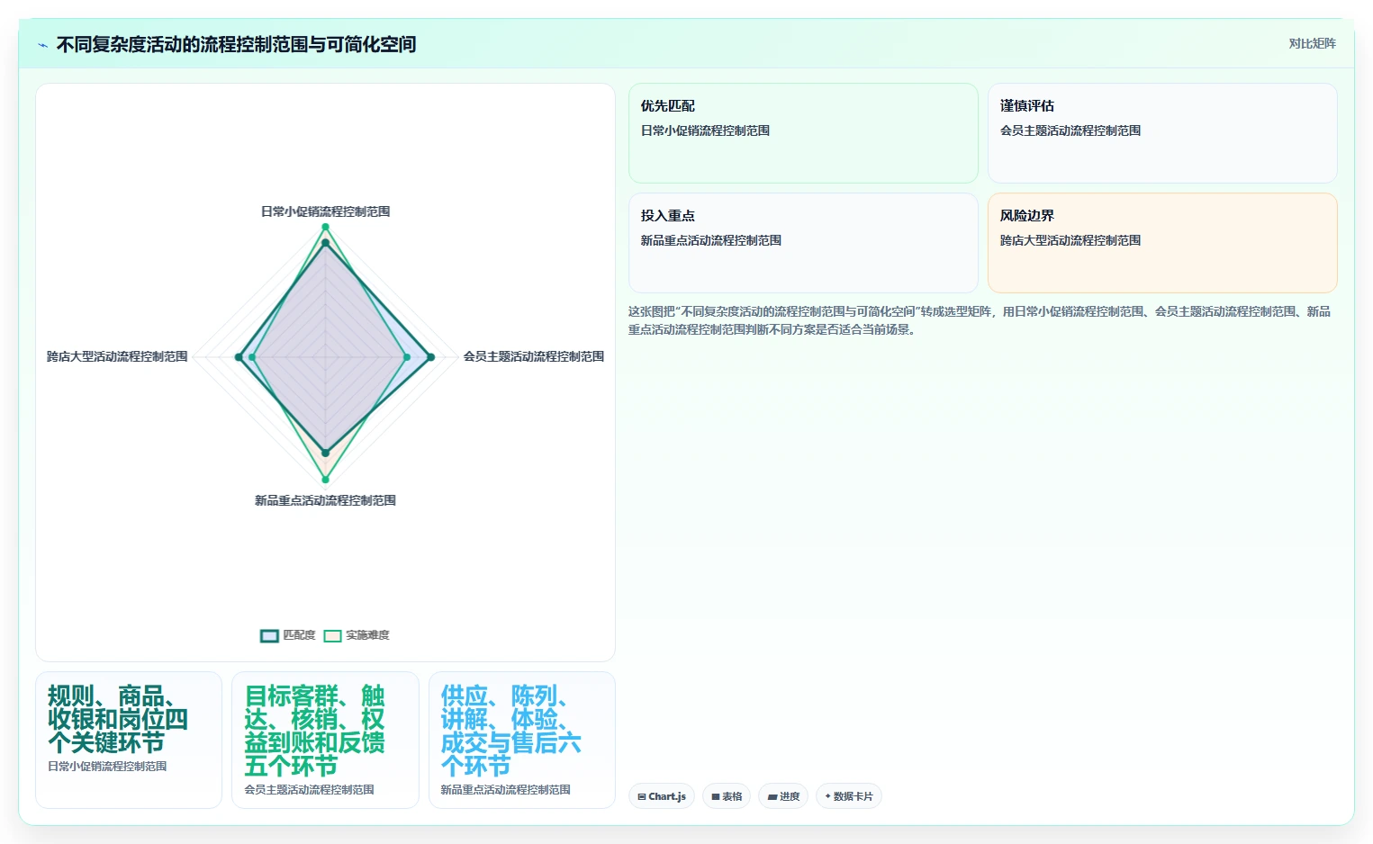
Task: Click the icon inside the Chart.js chip
Action: pyautogui.click(x=642, y=797)
